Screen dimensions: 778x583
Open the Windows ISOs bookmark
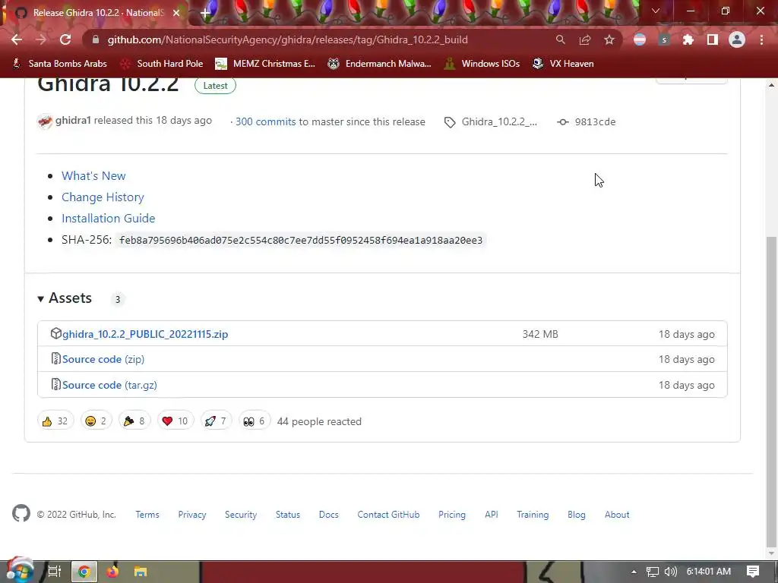(x=482, y=64)
